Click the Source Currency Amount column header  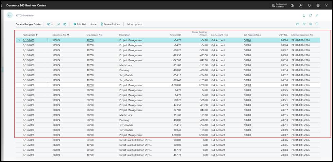(x=199, y=34)
